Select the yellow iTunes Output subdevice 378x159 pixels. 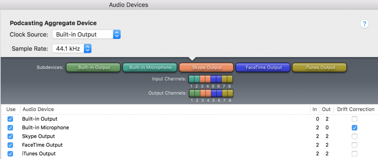[x=319, y=67]
